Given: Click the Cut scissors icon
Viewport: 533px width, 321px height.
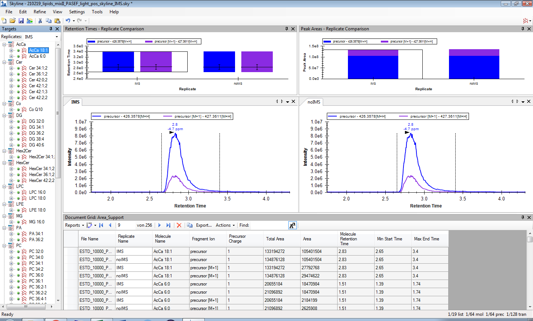Looking at the screenshot, I should 40,21.
